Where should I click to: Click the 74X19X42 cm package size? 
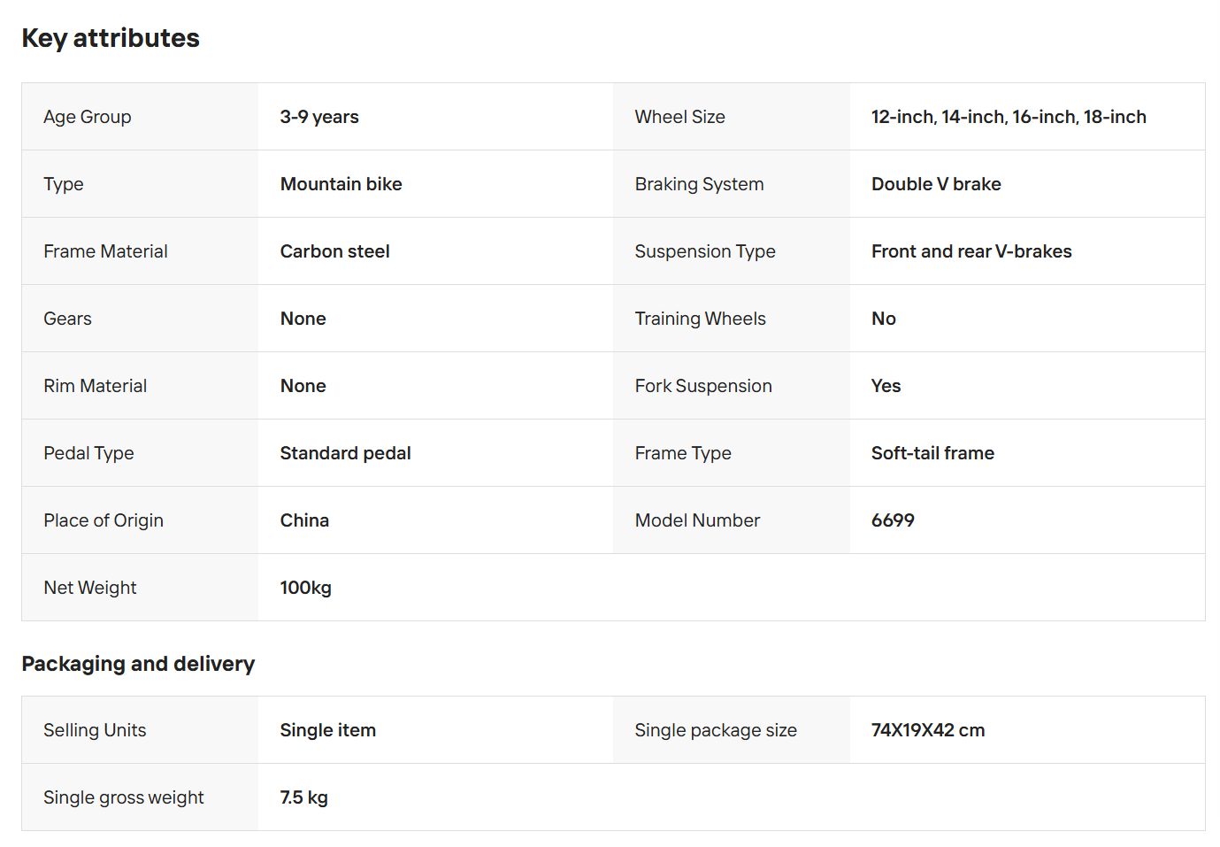(x=928, y=730)
